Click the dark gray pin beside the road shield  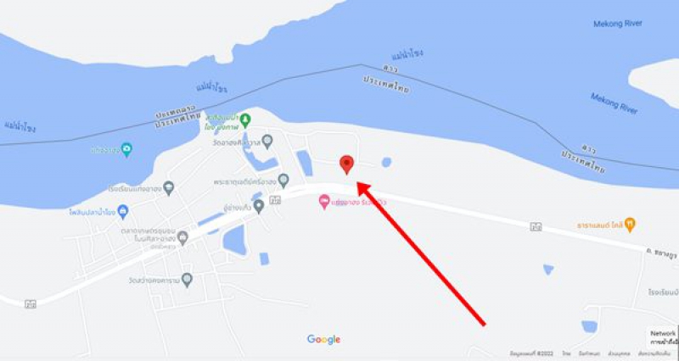click(259, 206)
